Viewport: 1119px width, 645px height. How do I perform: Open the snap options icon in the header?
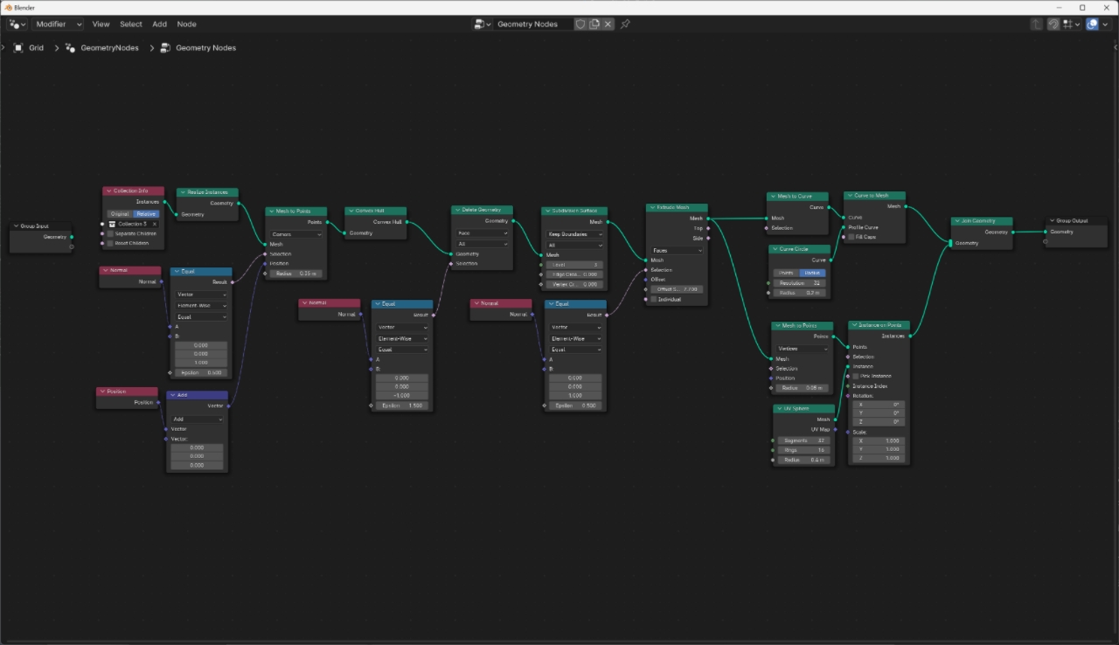(1070, 24)
